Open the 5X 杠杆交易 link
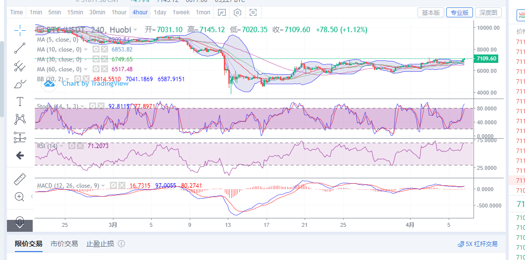 click(477, 244)
